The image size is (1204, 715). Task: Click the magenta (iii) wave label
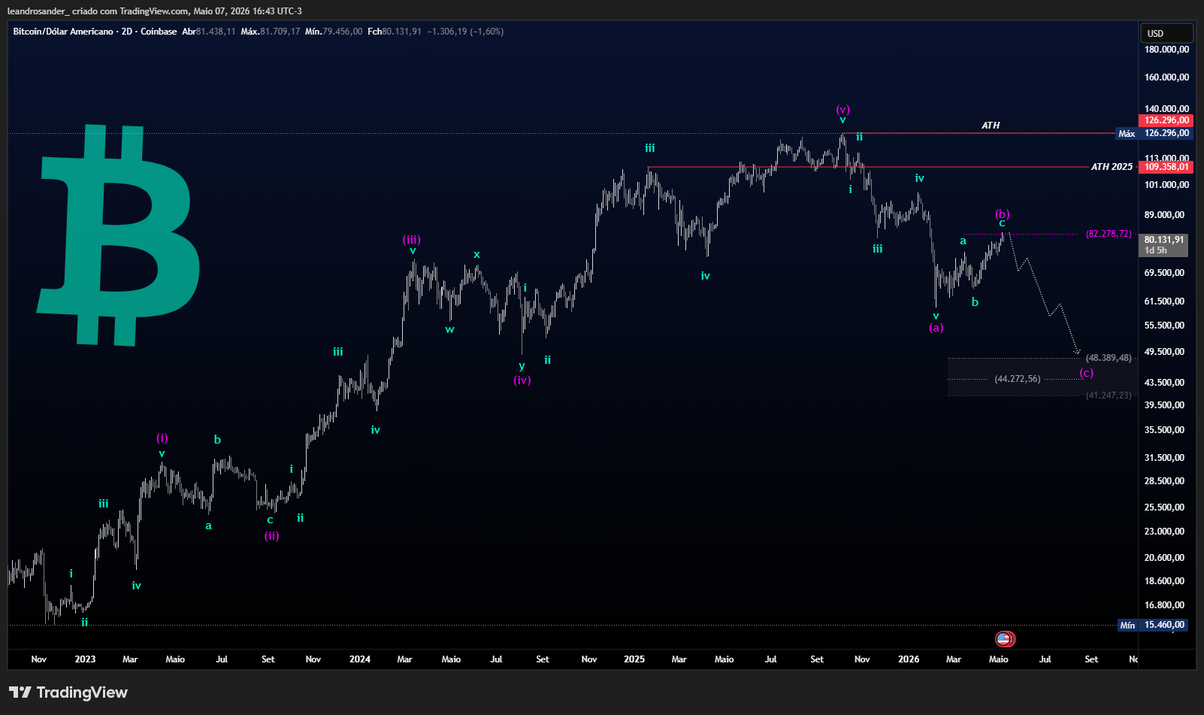click(x=412, y=240)
